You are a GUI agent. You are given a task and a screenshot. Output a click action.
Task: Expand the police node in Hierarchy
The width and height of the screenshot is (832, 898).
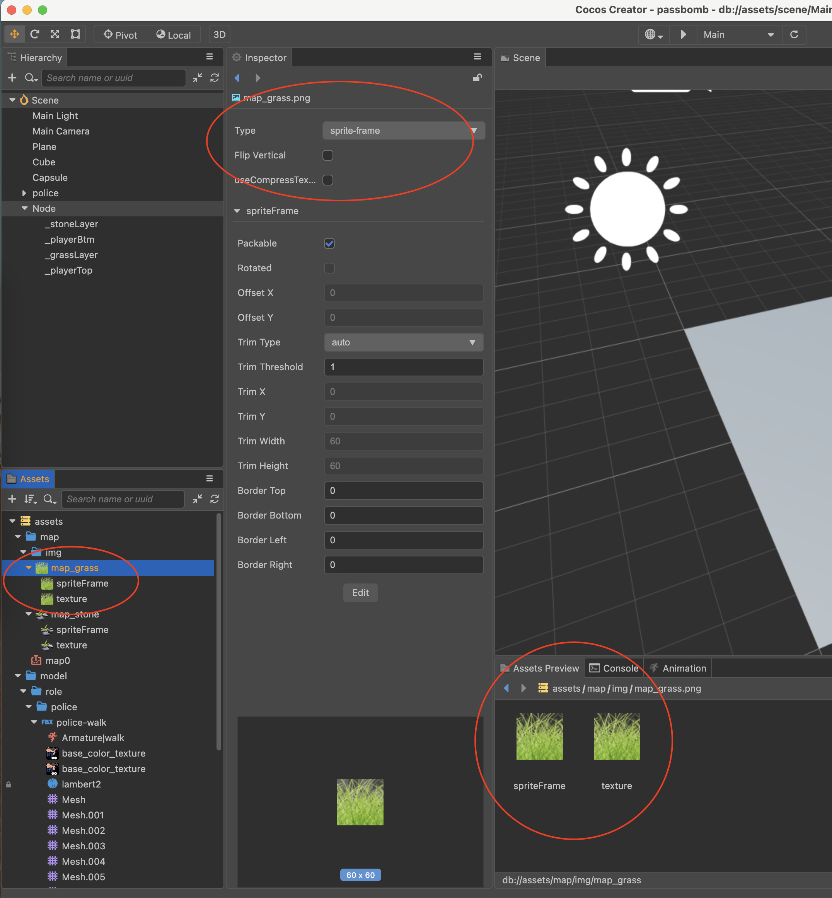(24, 193)
